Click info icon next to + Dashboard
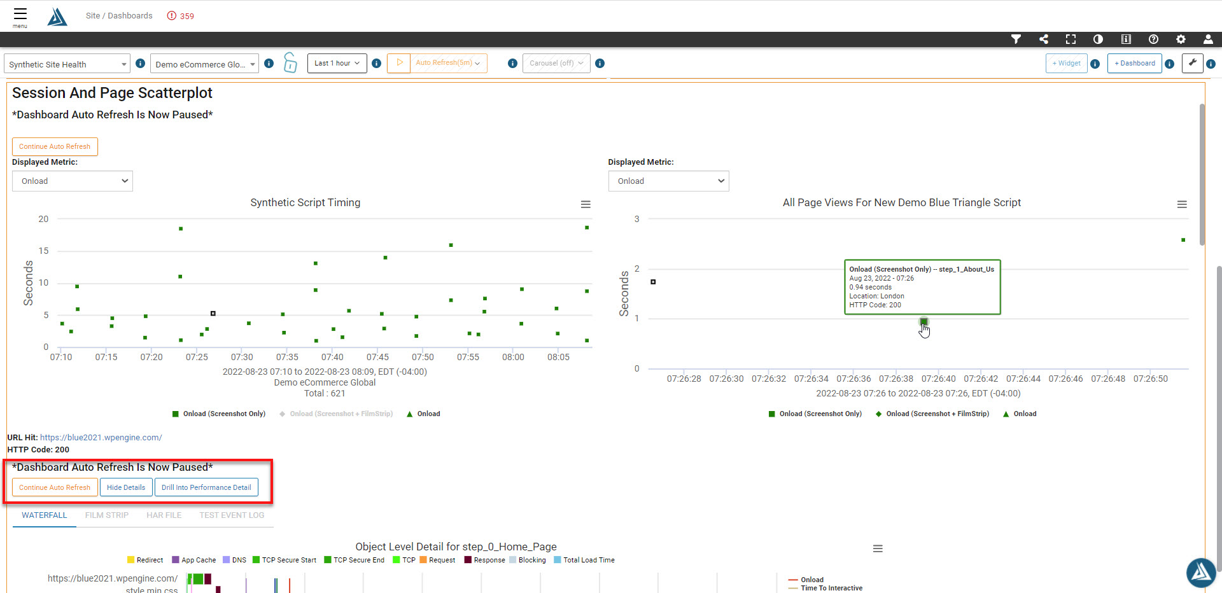Image resolution: width=1222 pixels, height=593 pixels. [1170, 64]
